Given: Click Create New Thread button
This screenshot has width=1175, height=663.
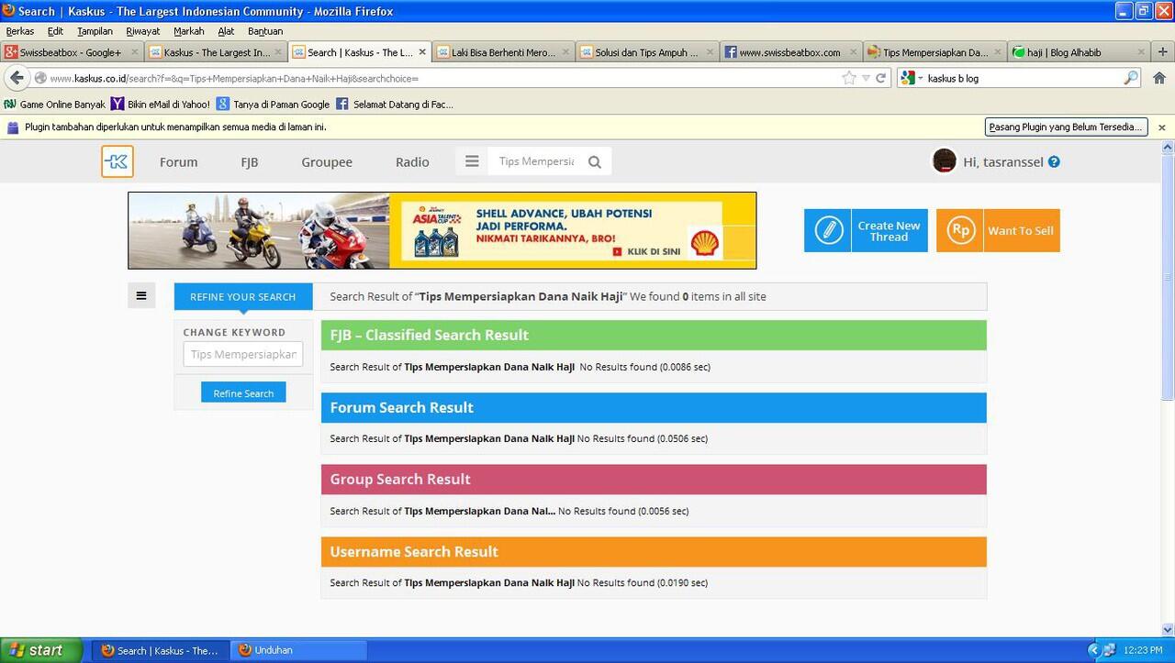Looking at the screenshot, I should [x=867, y=230].
